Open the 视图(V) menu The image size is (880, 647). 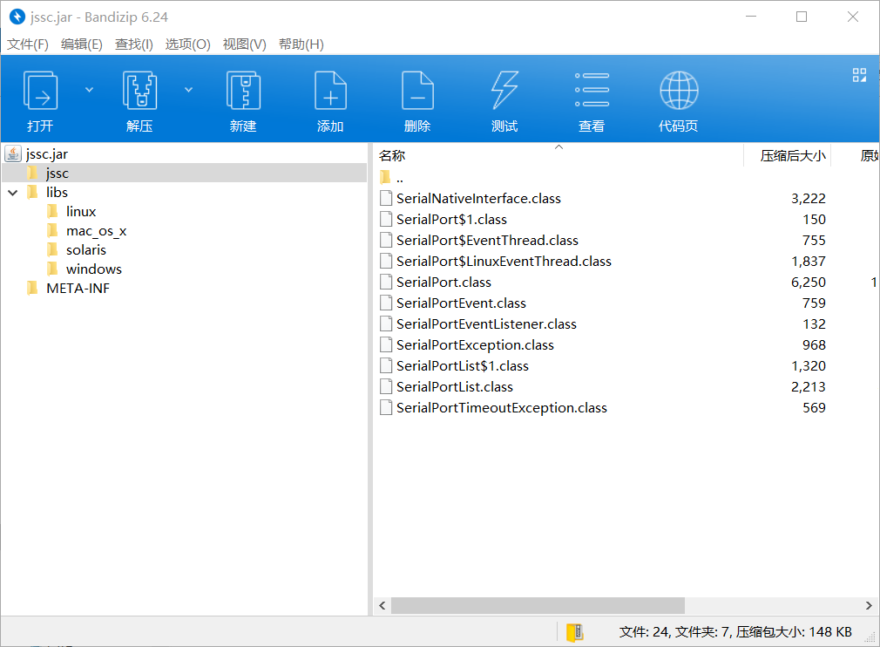point(244,44)
